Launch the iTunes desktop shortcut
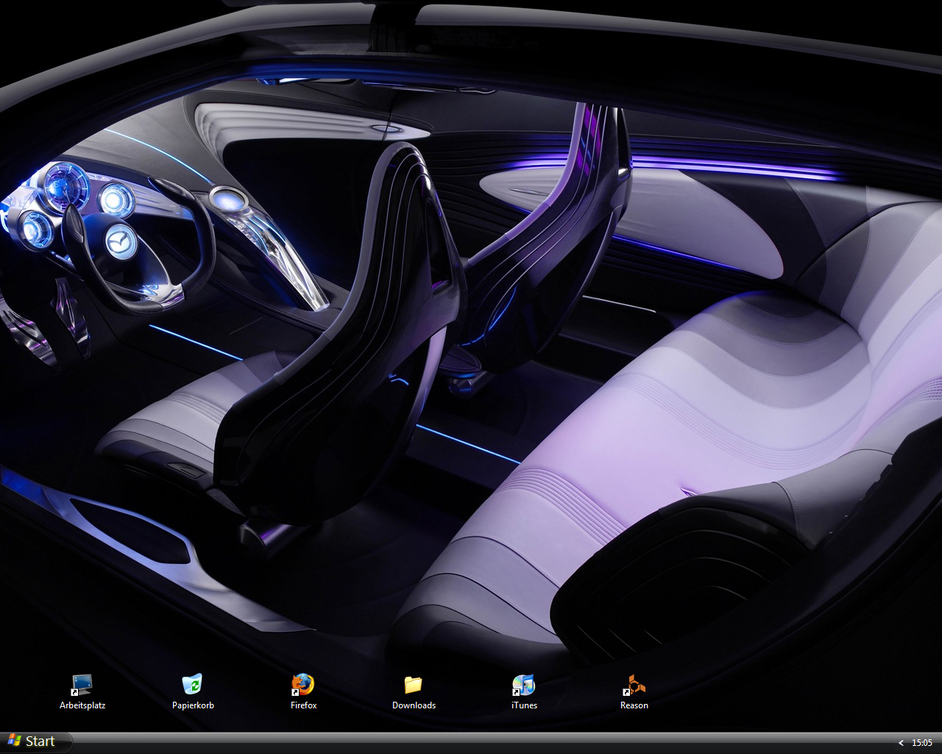The height and width of the screenshot is (754, 942). [x=523, y=685]
